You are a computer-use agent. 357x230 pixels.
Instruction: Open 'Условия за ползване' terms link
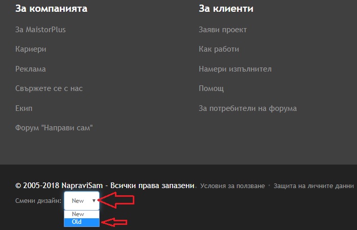tap(232, 186)
